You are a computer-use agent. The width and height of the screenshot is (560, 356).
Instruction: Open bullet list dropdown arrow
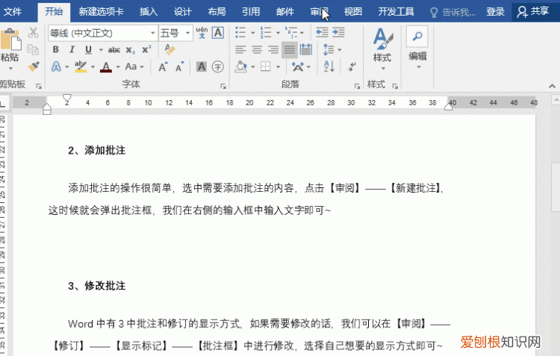click(253, 33)
